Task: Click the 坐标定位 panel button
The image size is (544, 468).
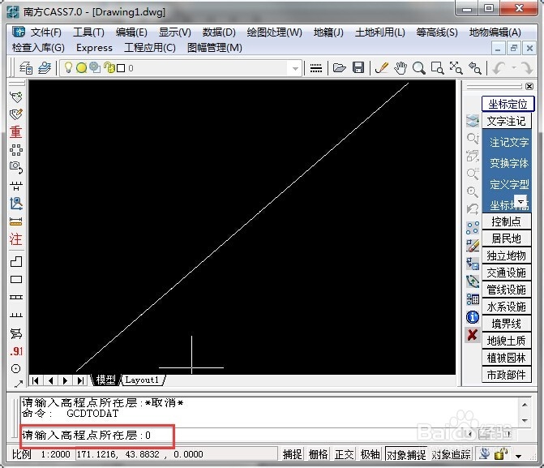Action: pyautogui.click(x=508, y=104)
